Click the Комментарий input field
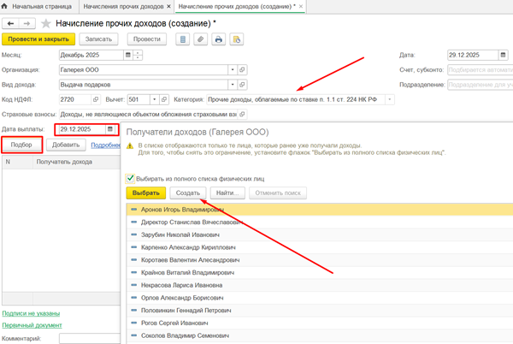The image size is (513, 344). tap(90, 338)
